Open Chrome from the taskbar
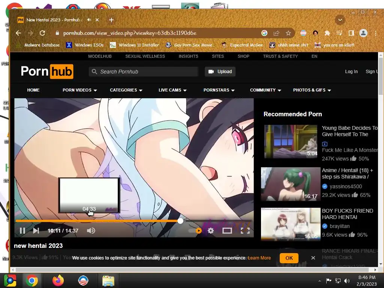This screenshot has height=288, width=384. point(32,280)
